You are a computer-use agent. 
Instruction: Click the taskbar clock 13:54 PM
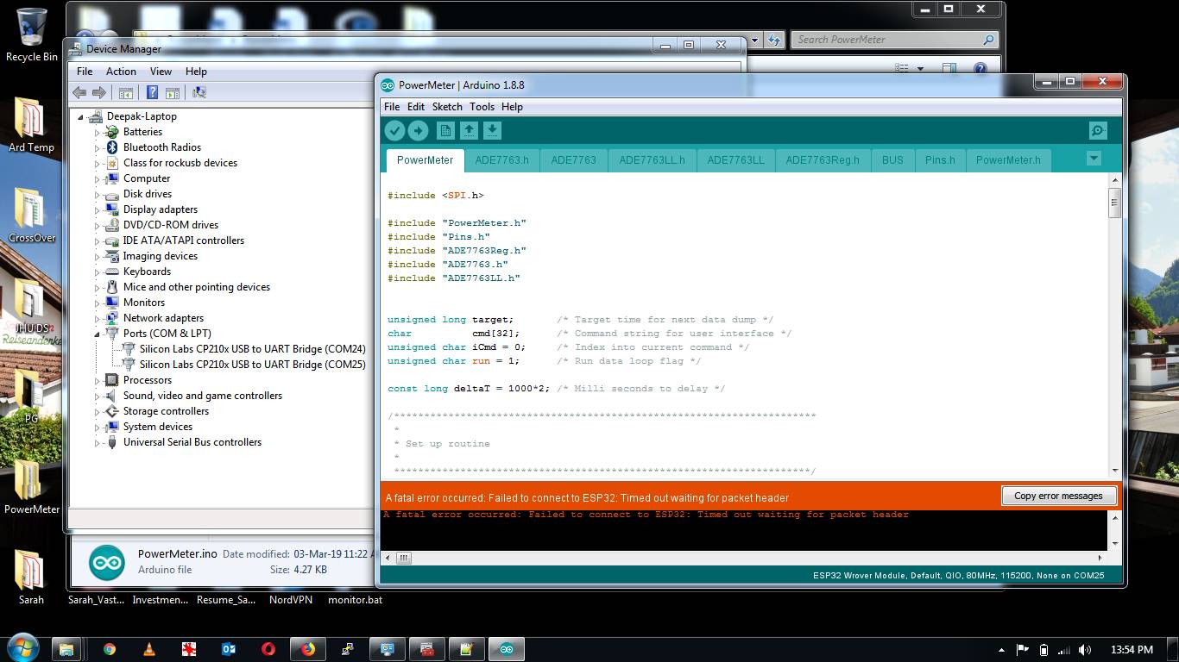[x=1132, y=649]
